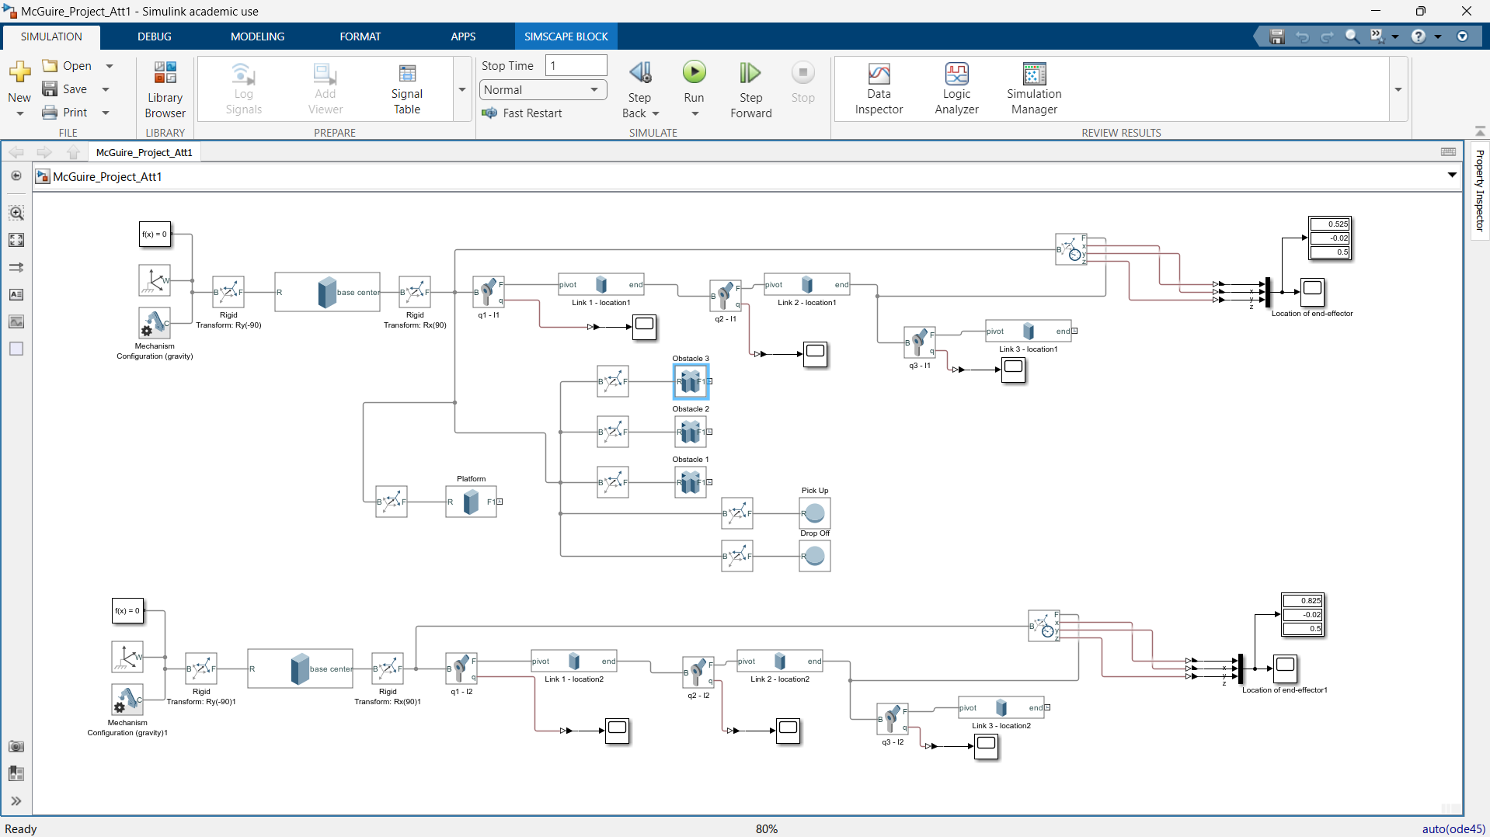Image resolution: width=1490 pixels, height=837 pixels.
Task: Select the Link 1 - location1 block
Action: click(601, 284)
